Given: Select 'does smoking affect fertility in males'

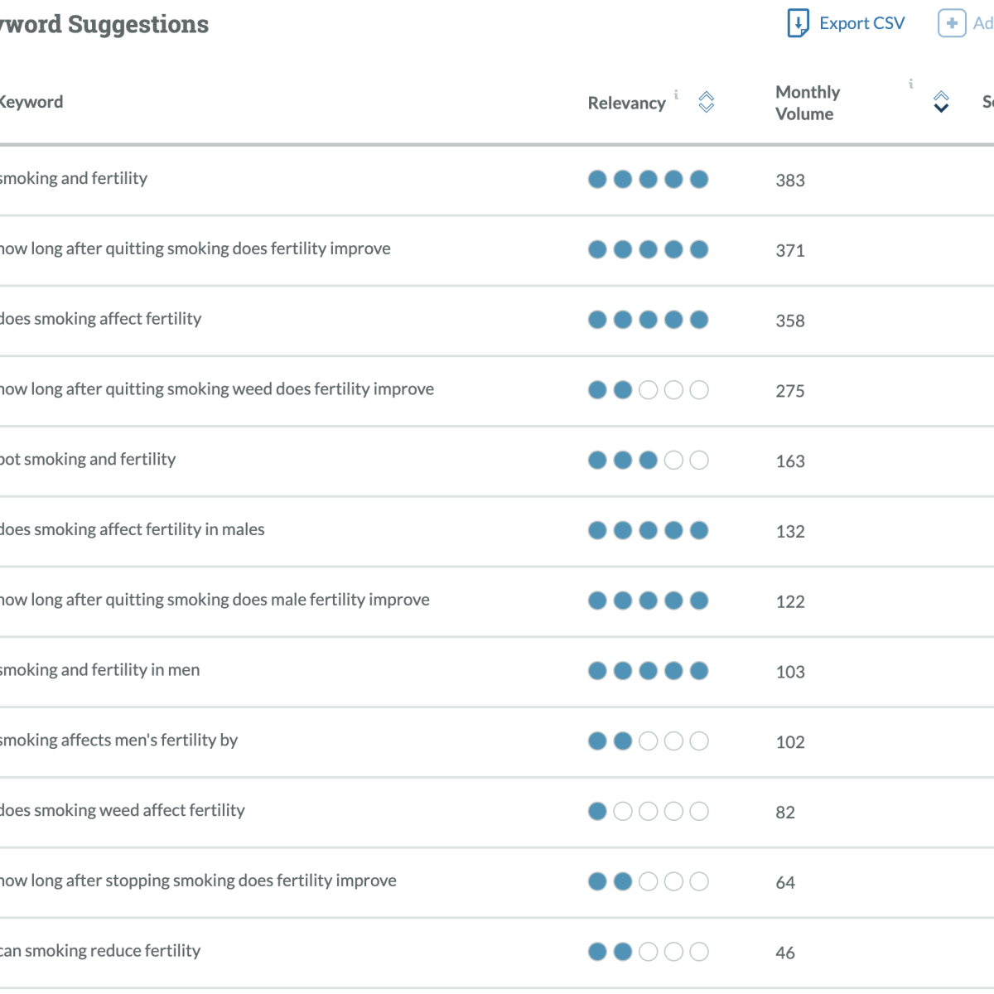Looking at the screenshot, I should point(132,529).
